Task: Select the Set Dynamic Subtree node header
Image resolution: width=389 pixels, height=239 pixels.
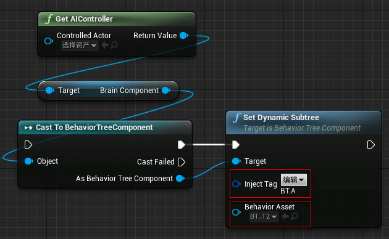Action: point(303,123)
